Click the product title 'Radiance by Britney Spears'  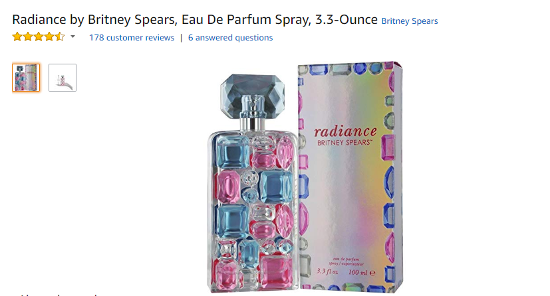click(x=94, y=20)
